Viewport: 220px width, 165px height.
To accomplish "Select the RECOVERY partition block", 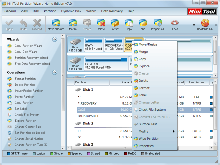I will click(x=114, y=45).
